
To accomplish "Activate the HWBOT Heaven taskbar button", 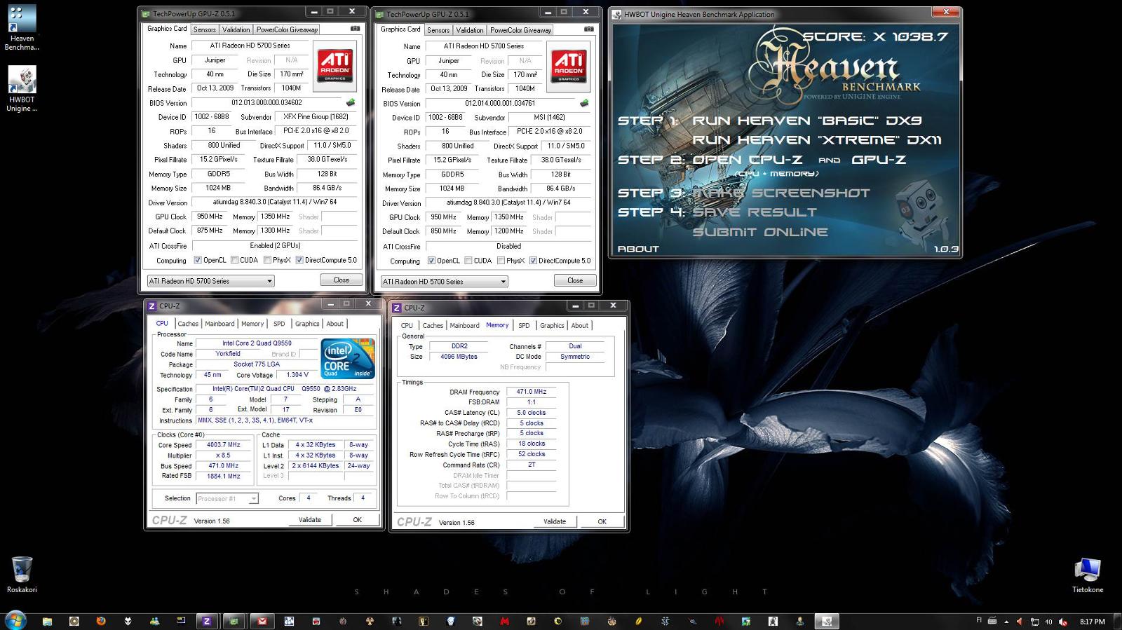I will [827, 621].
